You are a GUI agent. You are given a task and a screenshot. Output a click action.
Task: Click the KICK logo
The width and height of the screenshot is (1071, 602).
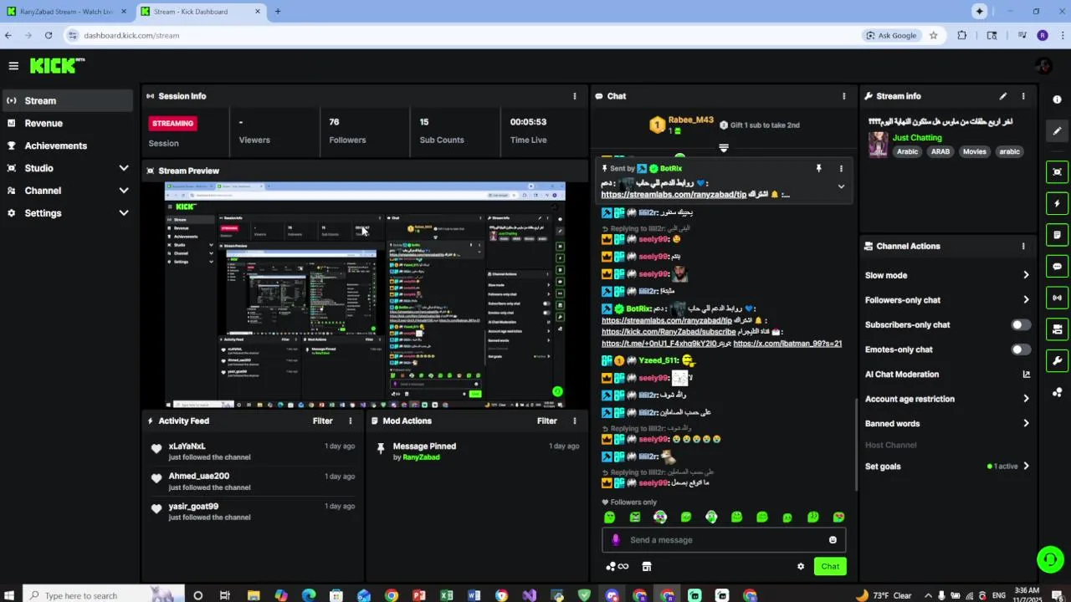pos(57,65)
